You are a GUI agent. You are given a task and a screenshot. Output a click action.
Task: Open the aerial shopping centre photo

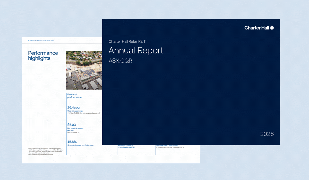(84, 70)
